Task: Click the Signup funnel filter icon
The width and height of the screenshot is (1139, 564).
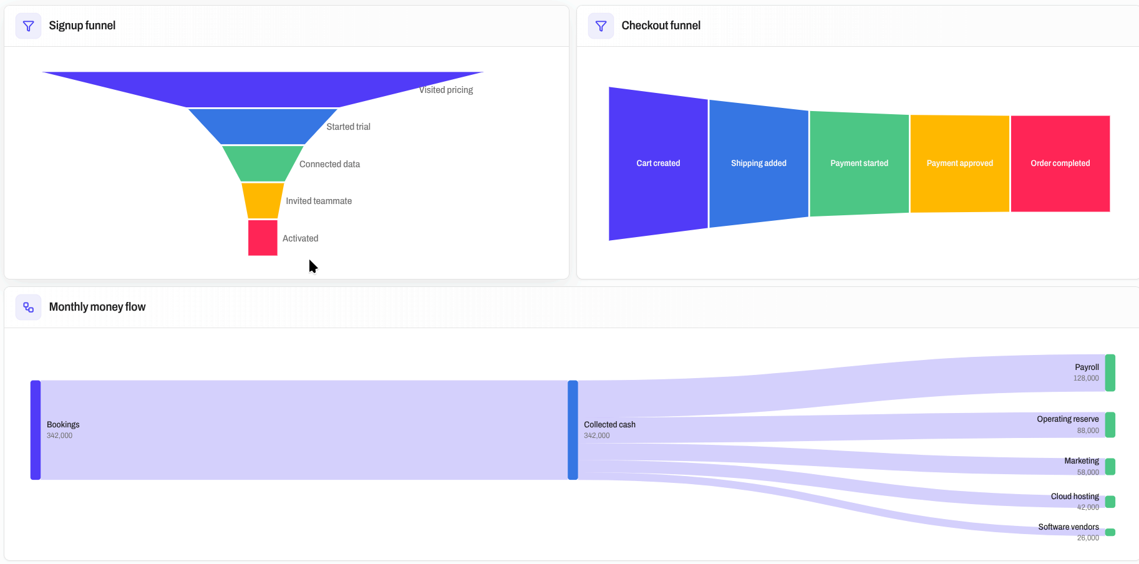Action: coord(28,26)
